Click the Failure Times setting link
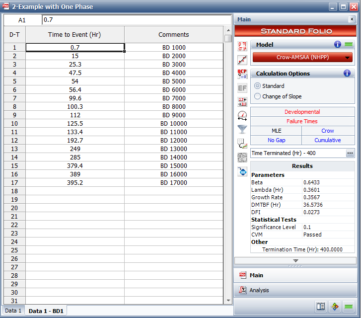Viewport: 361px width, 318px height. tap(302, 121)
